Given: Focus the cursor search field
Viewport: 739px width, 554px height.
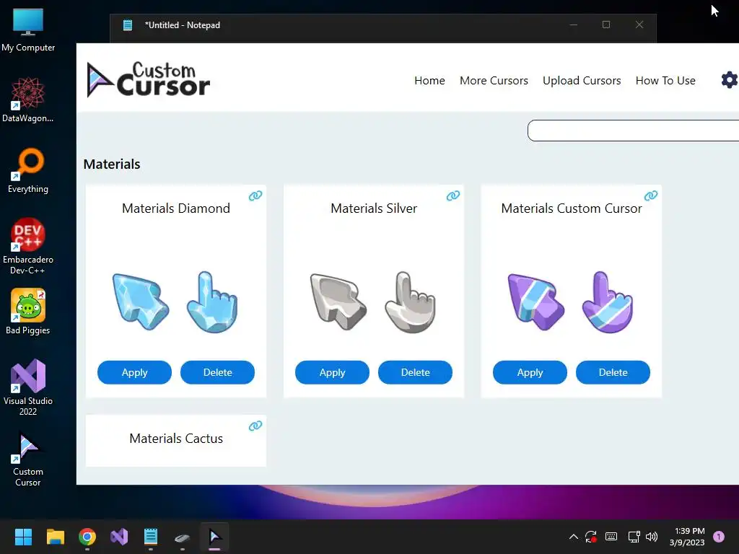Looking at the screenshot, I should coord(633,131).
